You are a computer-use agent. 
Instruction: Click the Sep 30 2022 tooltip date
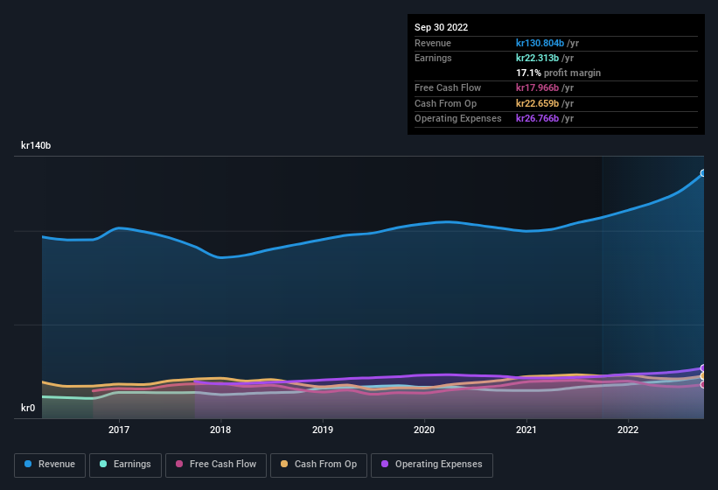441,27
